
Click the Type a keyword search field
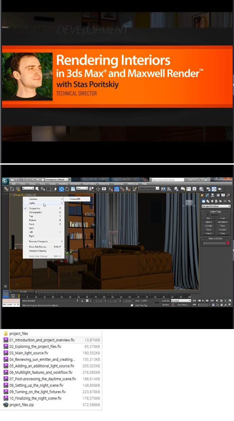tap(168, 180)
